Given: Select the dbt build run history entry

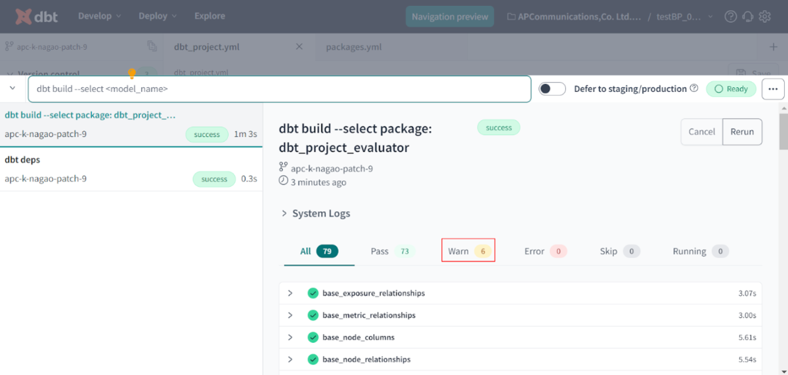Looking at the screenshot, I should coord(131,125).
